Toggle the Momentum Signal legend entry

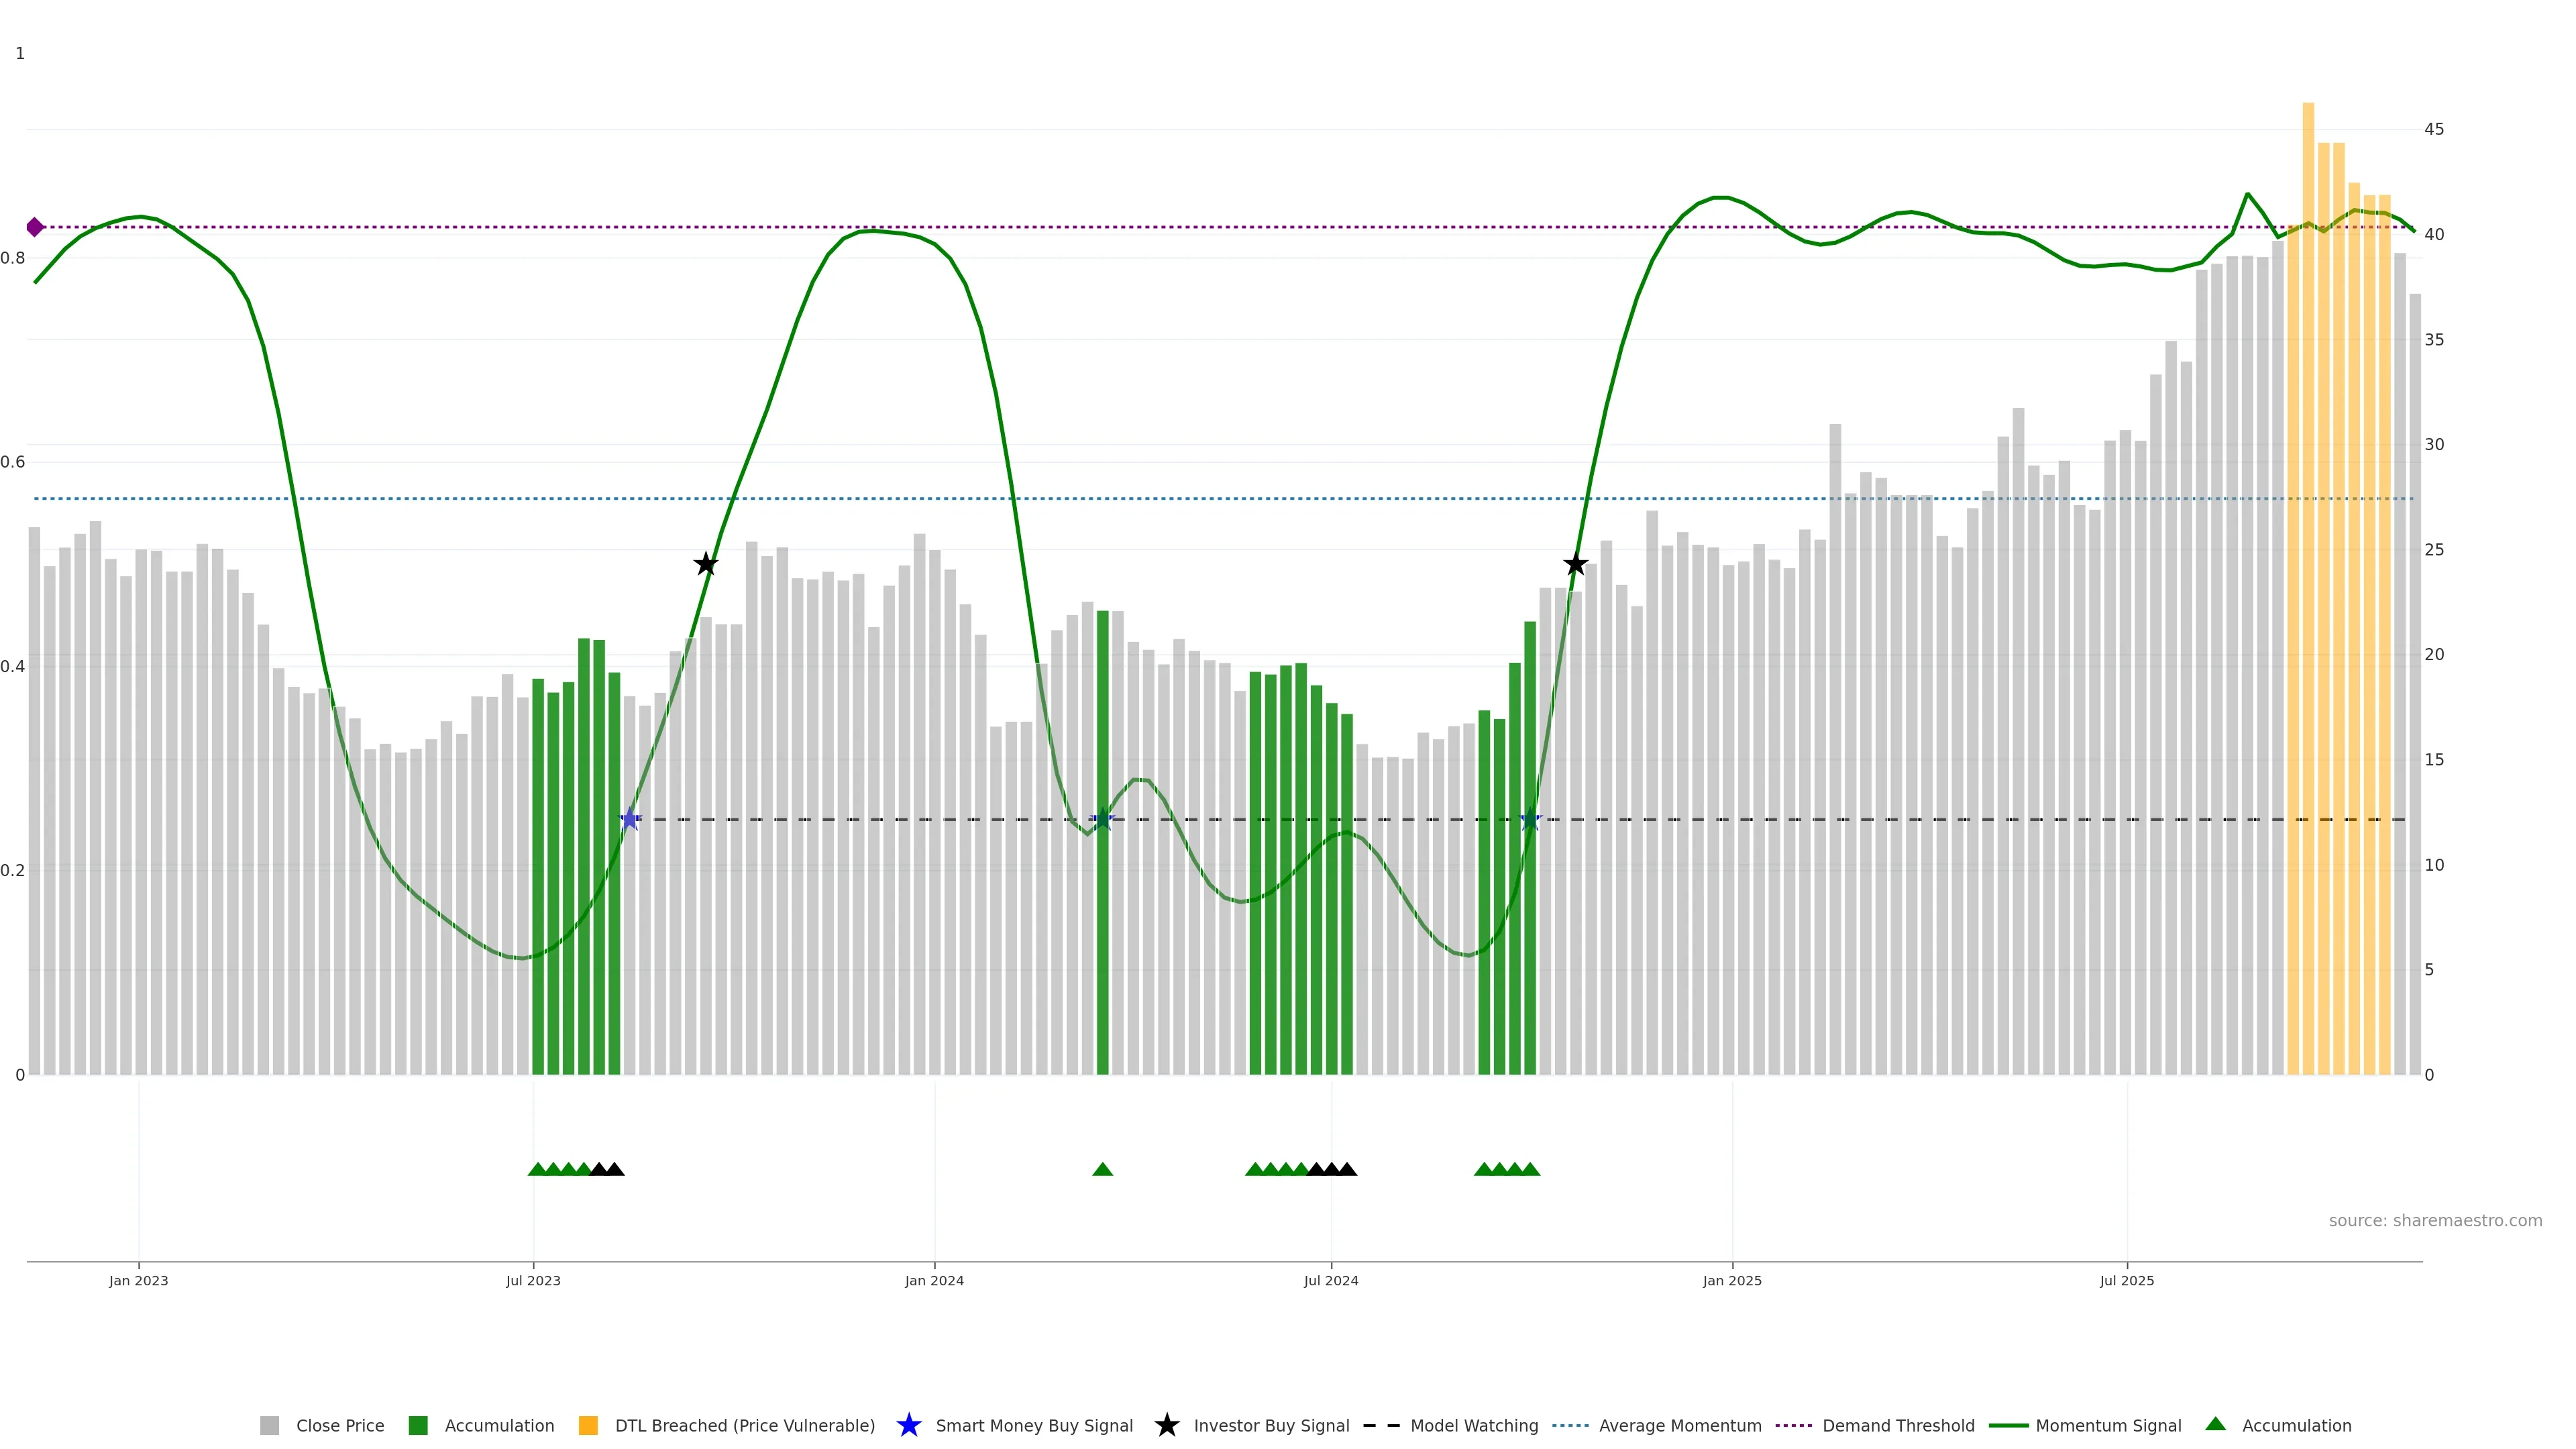coord(2108,1425)
